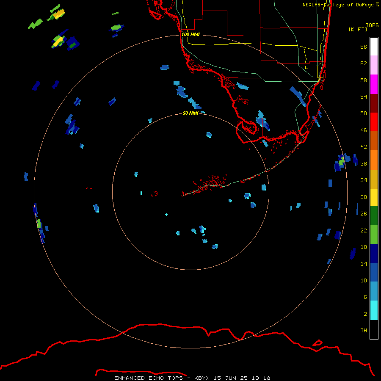Click the '6' scale label

pyautogui.click(x=365, y=297)
